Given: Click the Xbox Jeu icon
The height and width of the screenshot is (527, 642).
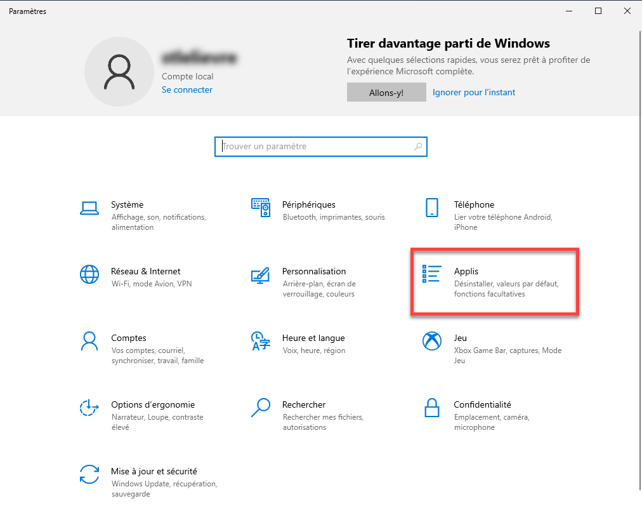Looking at the screenshot, I should pos(432,341).
